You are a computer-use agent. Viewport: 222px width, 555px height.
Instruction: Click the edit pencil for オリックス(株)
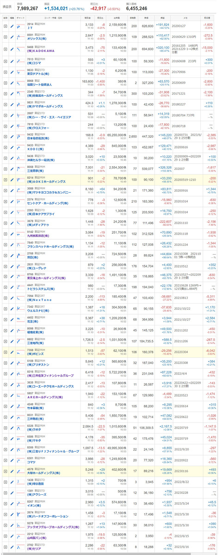coord(12,37)
